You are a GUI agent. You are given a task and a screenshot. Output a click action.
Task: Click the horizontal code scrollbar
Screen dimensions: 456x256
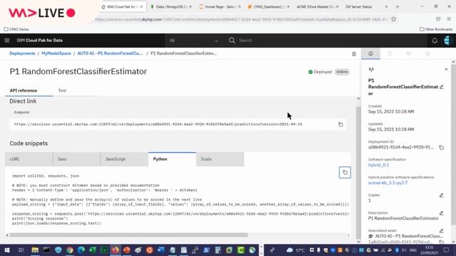click(128, 235)
